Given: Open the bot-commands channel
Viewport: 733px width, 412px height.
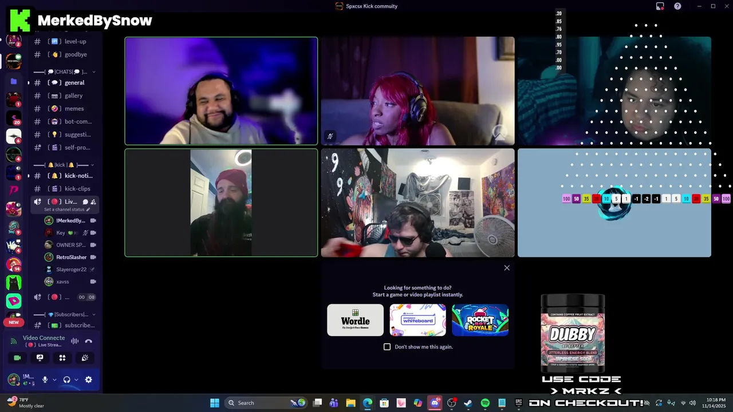Looking at the screenshot, I should (65, 121).
